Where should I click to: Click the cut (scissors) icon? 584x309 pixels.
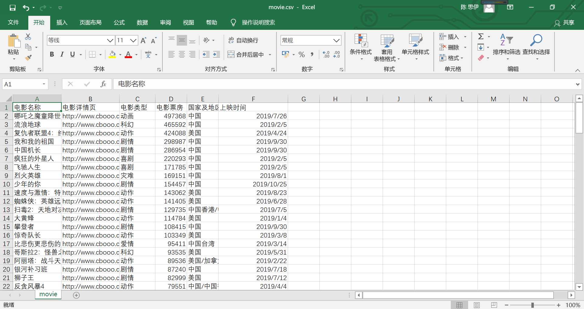pos(28,36)
